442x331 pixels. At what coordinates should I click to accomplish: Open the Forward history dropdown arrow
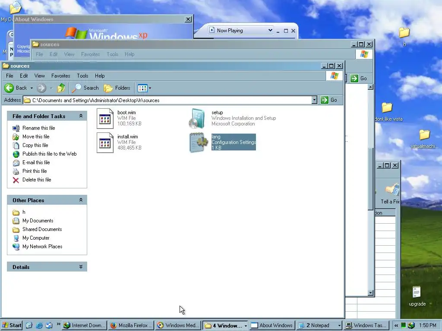[x=51, y=88]
